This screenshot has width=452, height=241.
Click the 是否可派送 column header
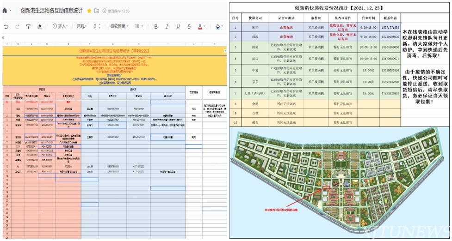(286, 18)
